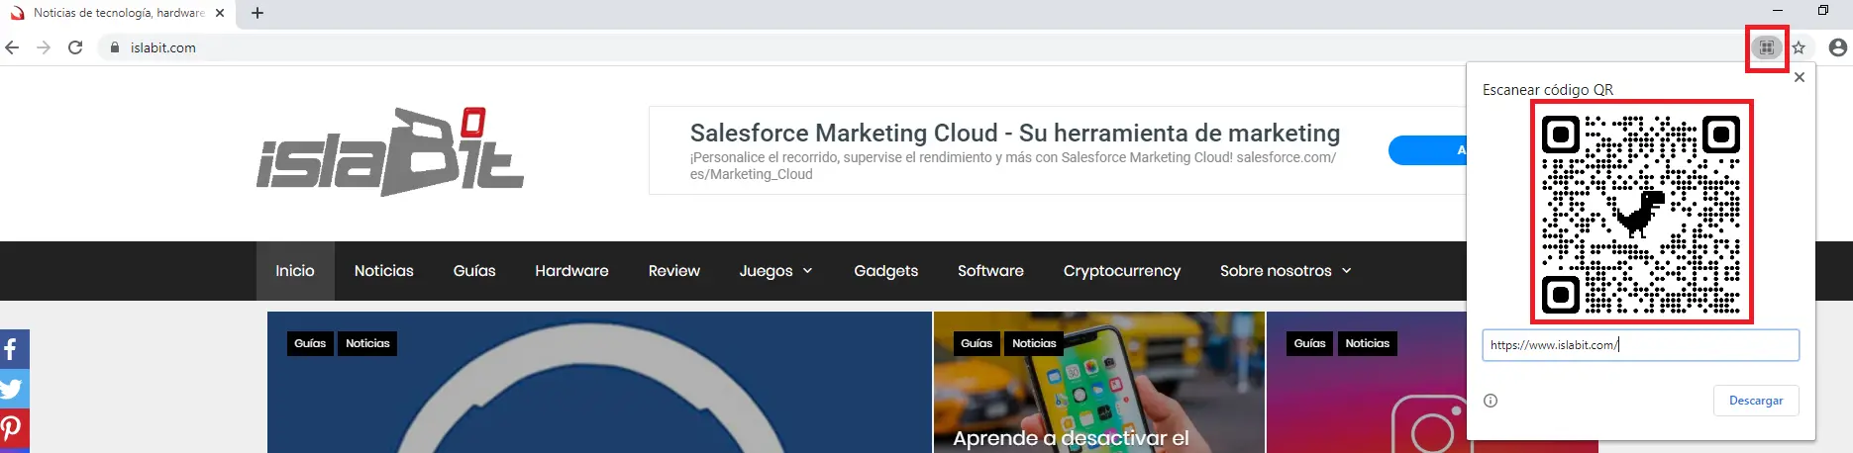Open the Review menu item
This screenshot has height=453, width=1853.
pos(674,271)
